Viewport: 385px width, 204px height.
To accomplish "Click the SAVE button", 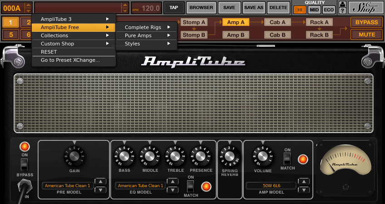I will pyautogui.click(x=229, y=8).
